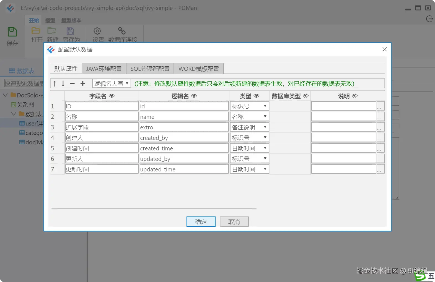This screenshot has width=435, height=282.
Task: Open 说明 editor for row ID
Action: click(x=380, y=106)
